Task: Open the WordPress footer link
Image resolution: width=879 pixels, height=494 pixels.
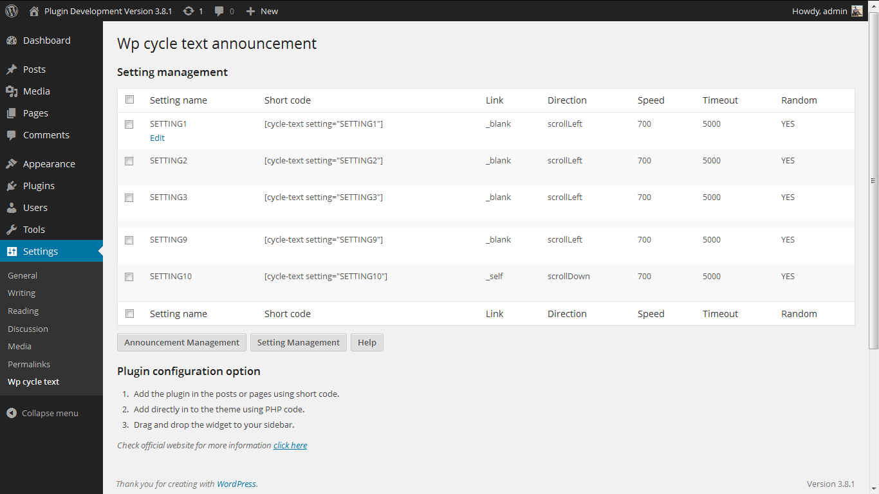Action: pyautogui.click(x=236, y=484)
